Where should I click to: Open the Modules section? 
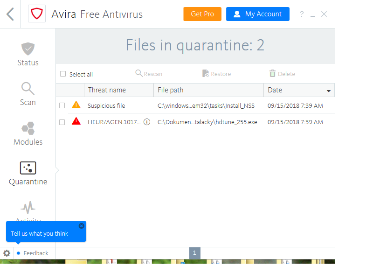28,133
